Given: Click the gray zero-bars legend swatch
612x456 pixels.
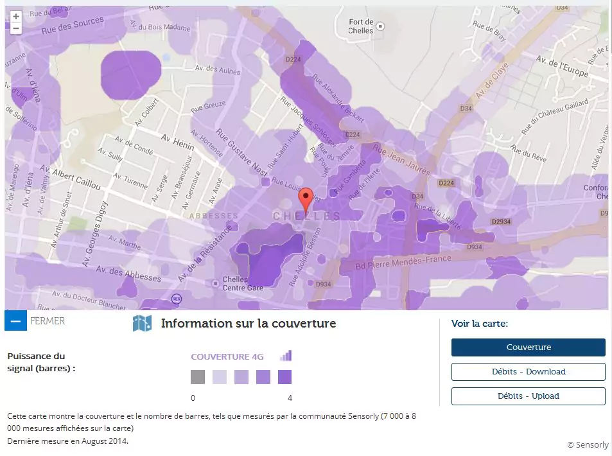Looking at the screenshot, I should (198, 377).
